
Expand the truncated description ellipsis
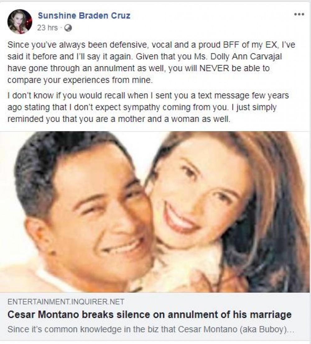291,329
